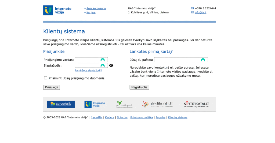Open the Į pradžią footer link
This screenshot has height=143, width=275.
click(97, 118)
